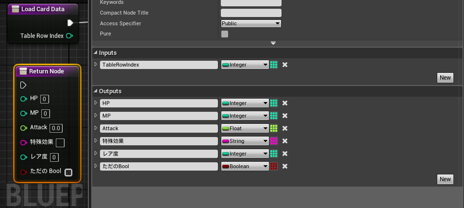Remove the Attack output parameter
This screenshot has width=464, height=208.
(x=285, y=128)
